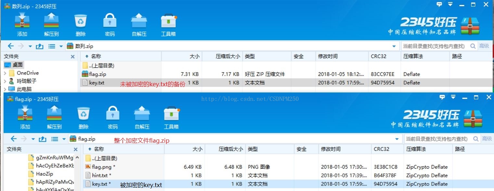This screenshot has width=494, height=191.
Task: Click 密码 lock icon in 数列.zip window
Action: point(110,21)
